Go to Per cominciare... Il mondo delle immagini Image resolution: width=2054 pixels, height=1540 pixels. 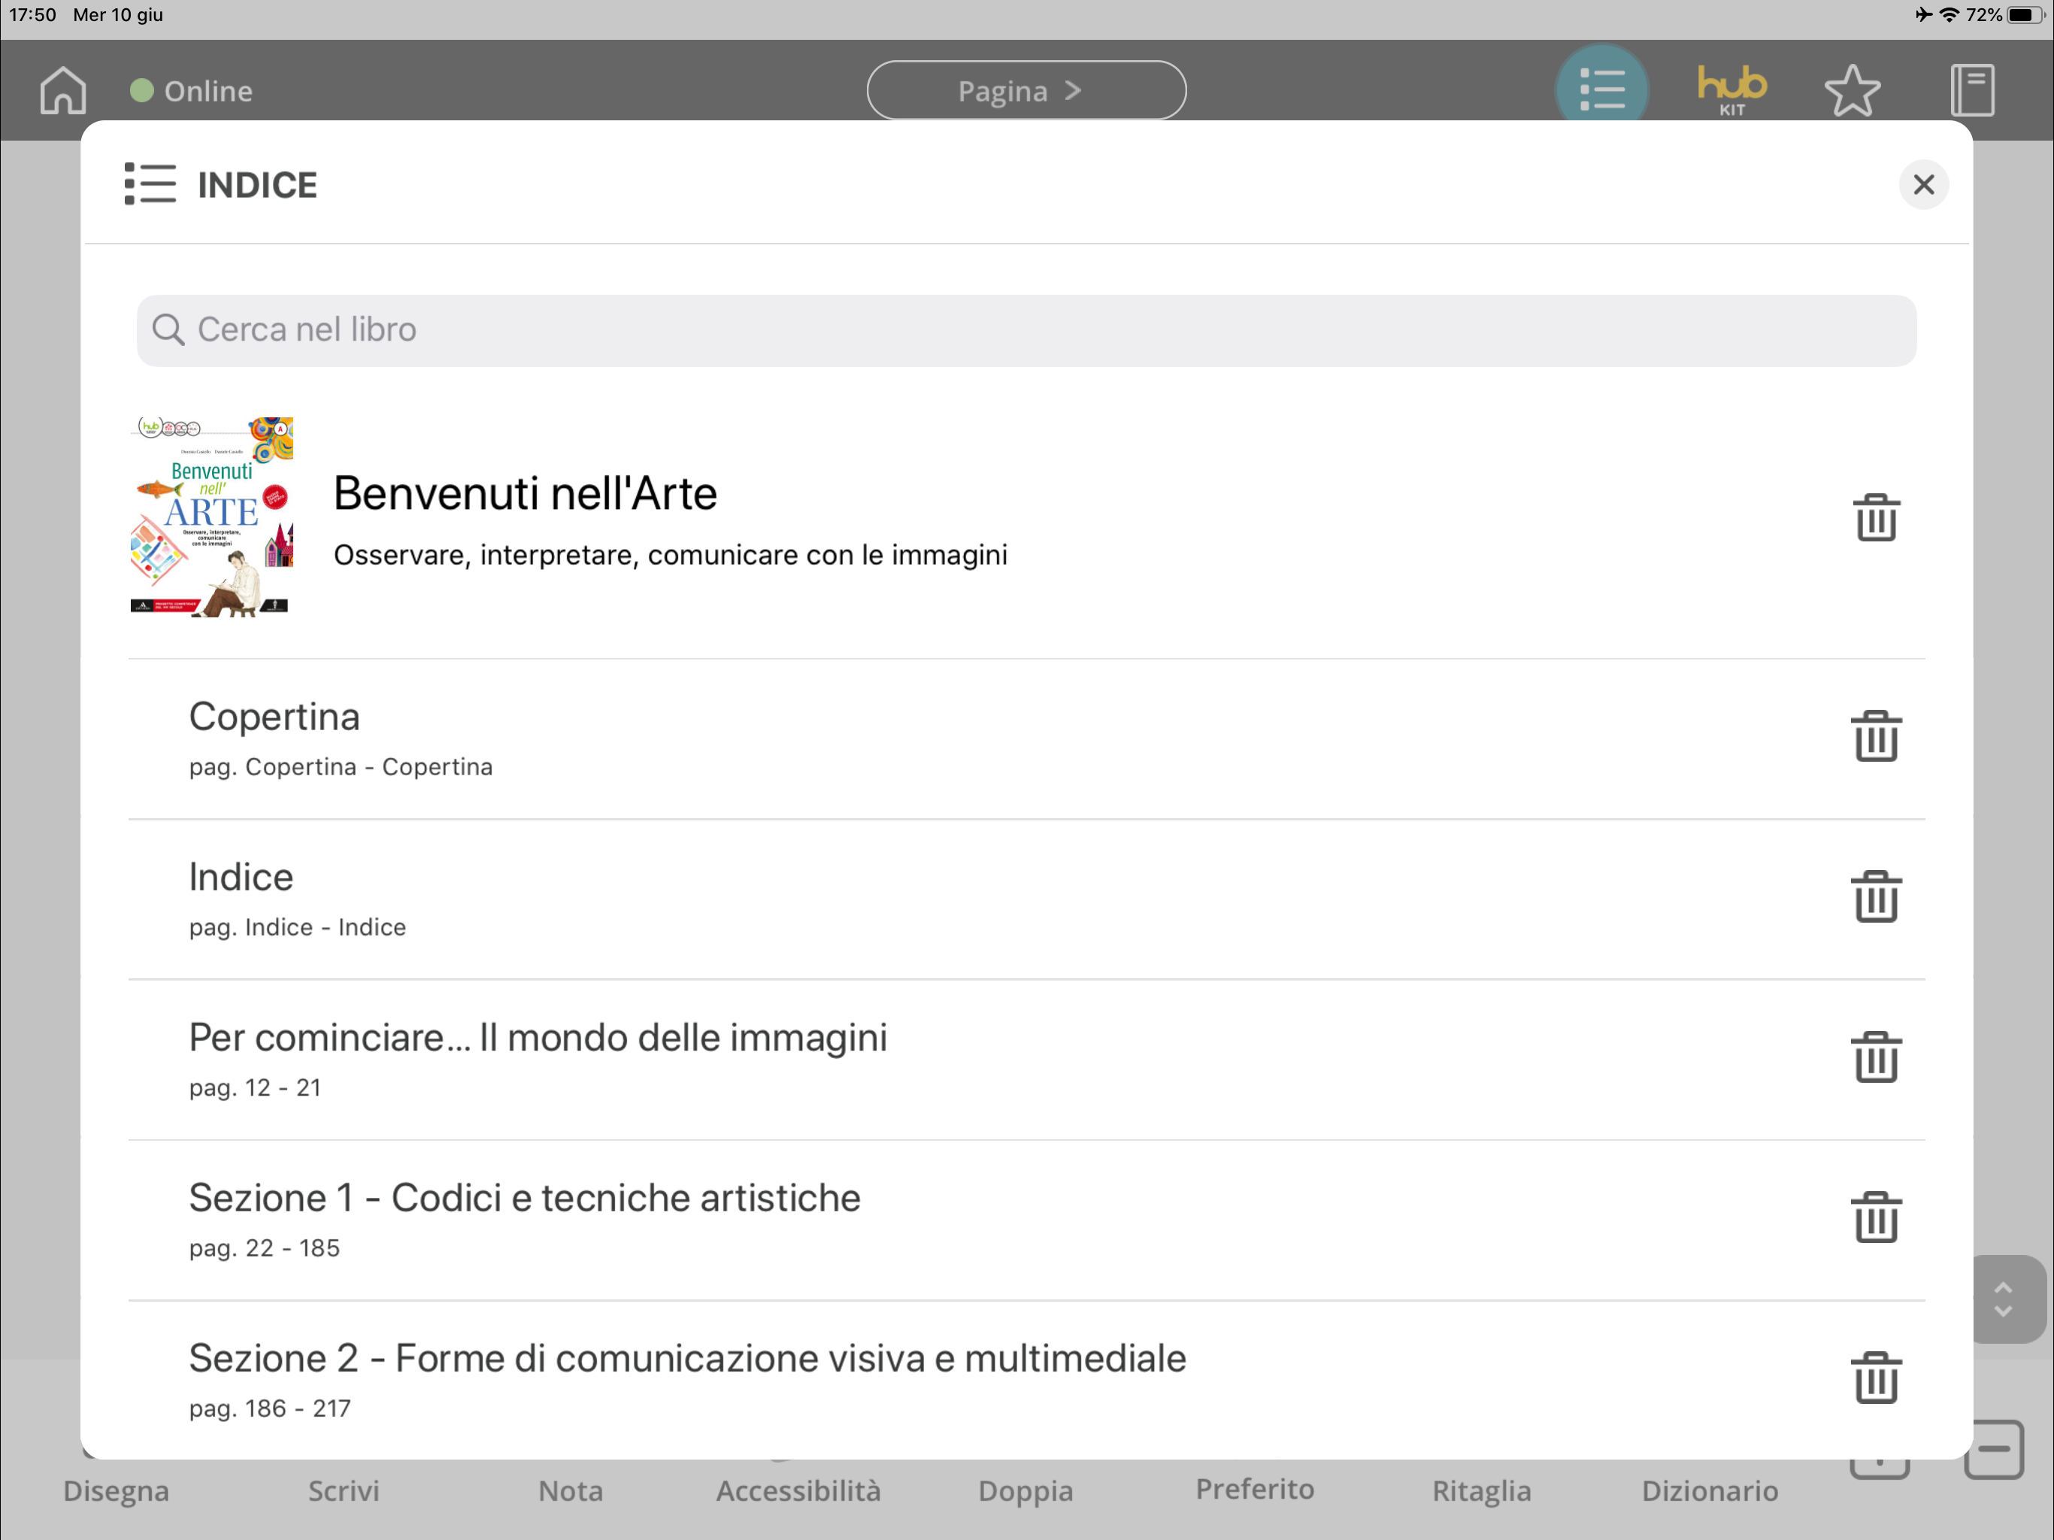538,1038
